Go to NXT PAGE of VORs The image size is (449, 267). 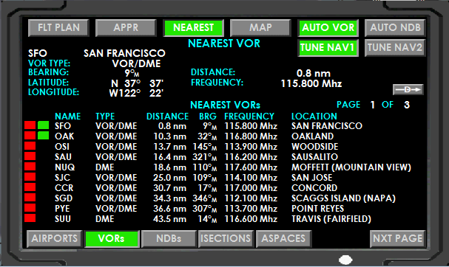398,239
